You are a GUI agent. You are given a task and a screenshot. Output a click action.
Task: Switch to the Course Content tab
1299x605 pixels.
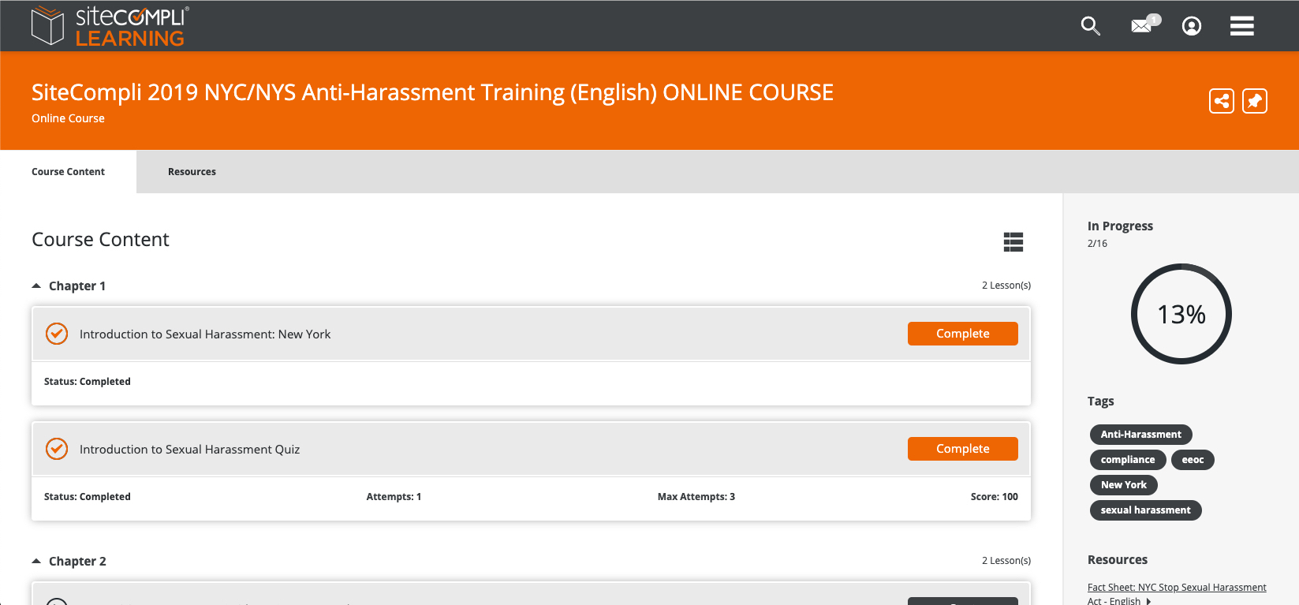click(x=68, y=171)
